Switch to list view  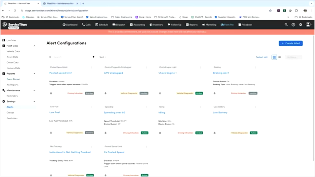pos(279,57)
